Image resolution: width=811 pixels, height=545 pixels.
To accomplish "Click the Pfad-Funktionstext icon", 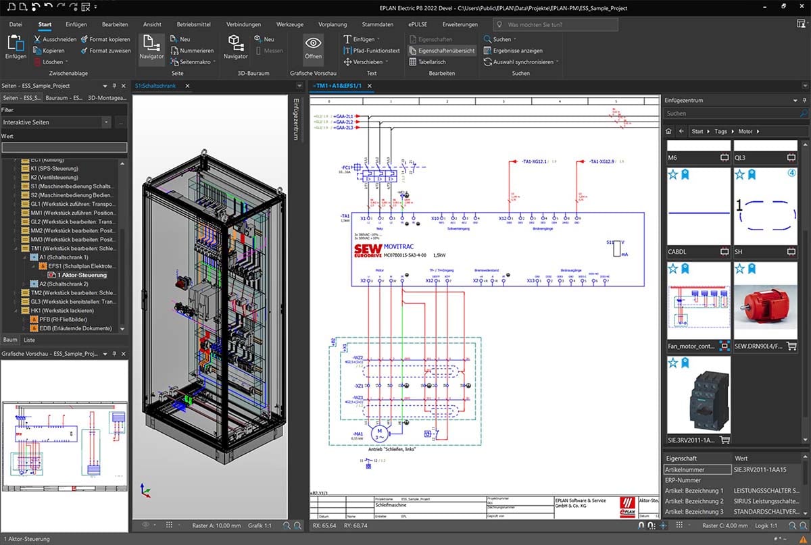I will click(348, 51).
